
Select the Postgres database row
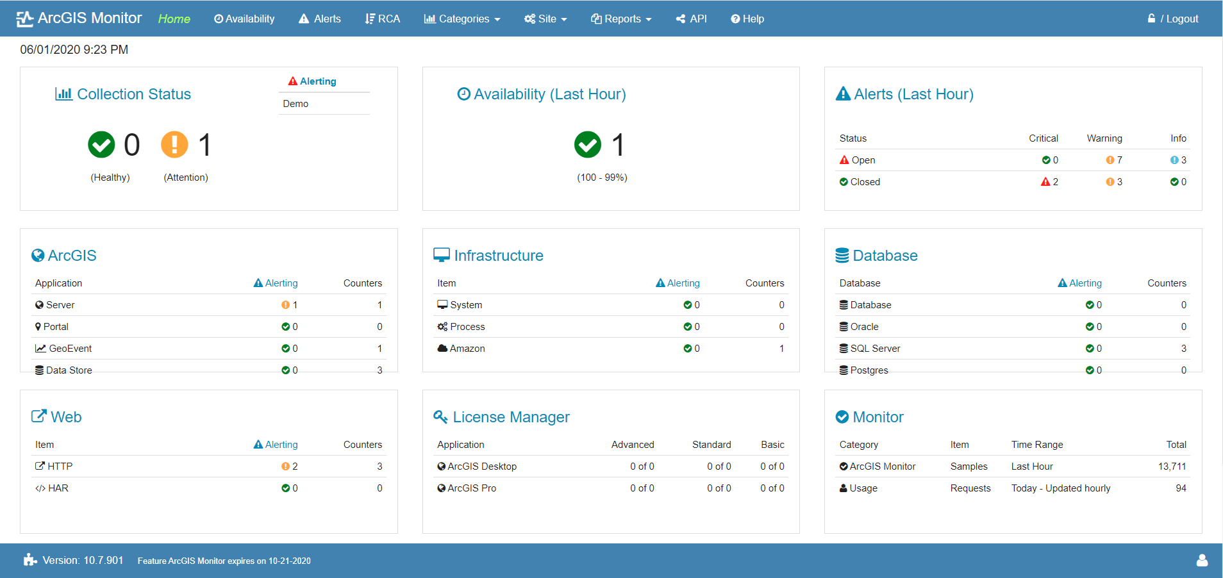1013,370
